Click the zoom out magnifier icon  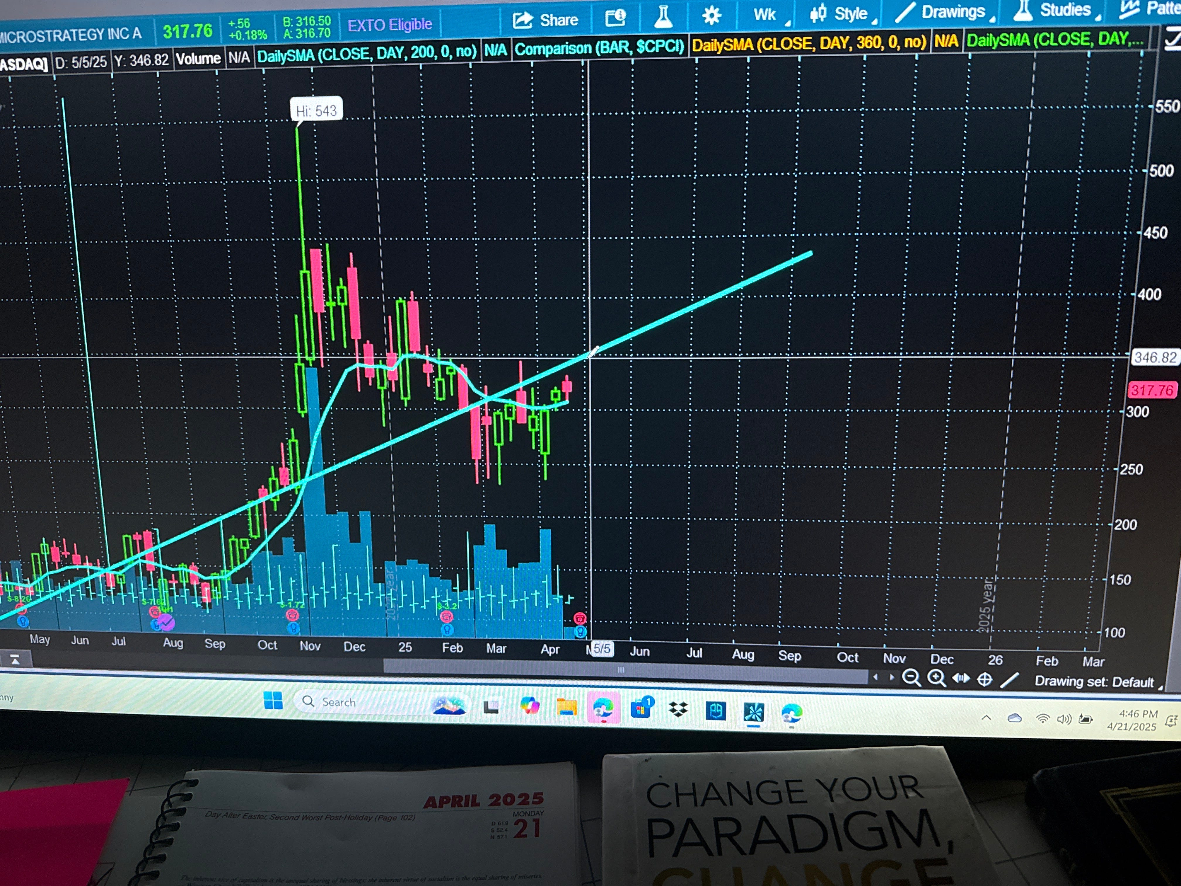tap(911, 678)
